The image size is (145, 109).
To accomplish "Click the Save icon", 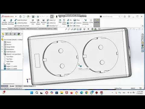I will tap(33, 16).
